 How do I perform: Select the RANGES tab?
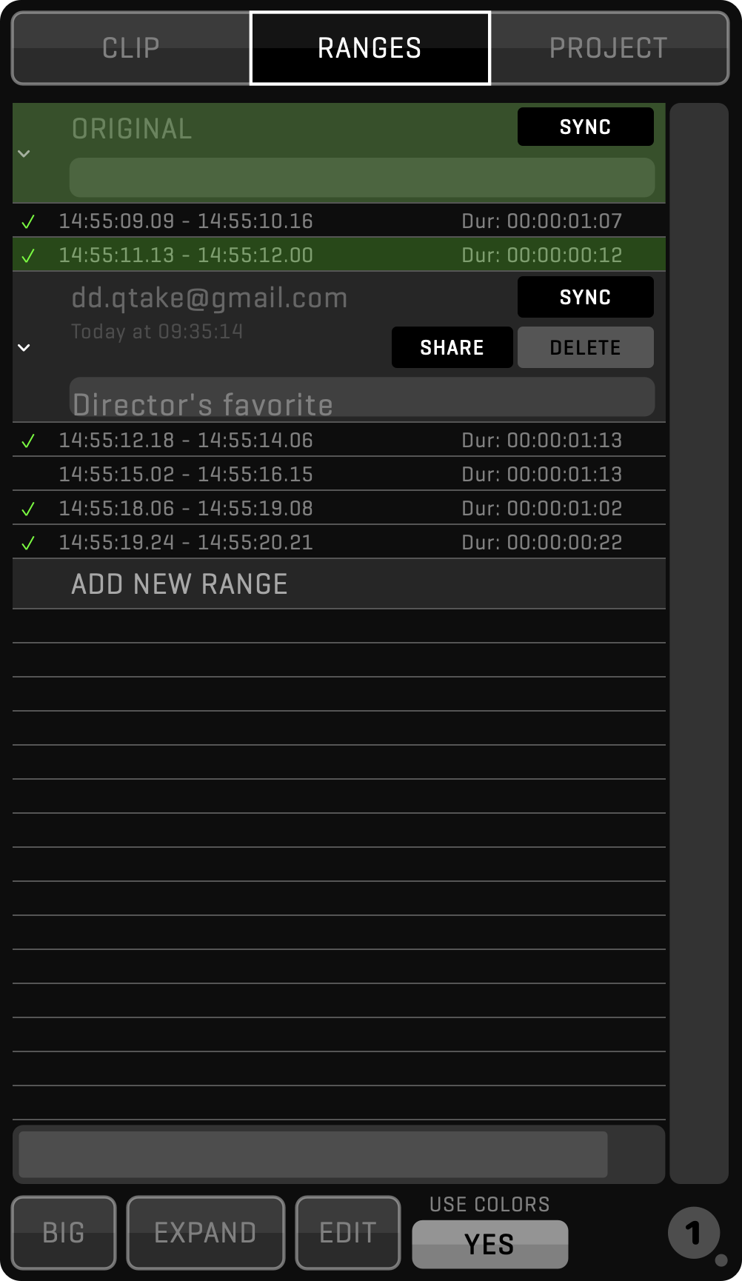370,48
